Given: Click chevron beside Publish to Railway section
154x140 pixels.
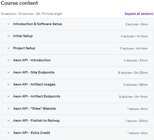Looking at the screenshot, I should coord(8,121).
